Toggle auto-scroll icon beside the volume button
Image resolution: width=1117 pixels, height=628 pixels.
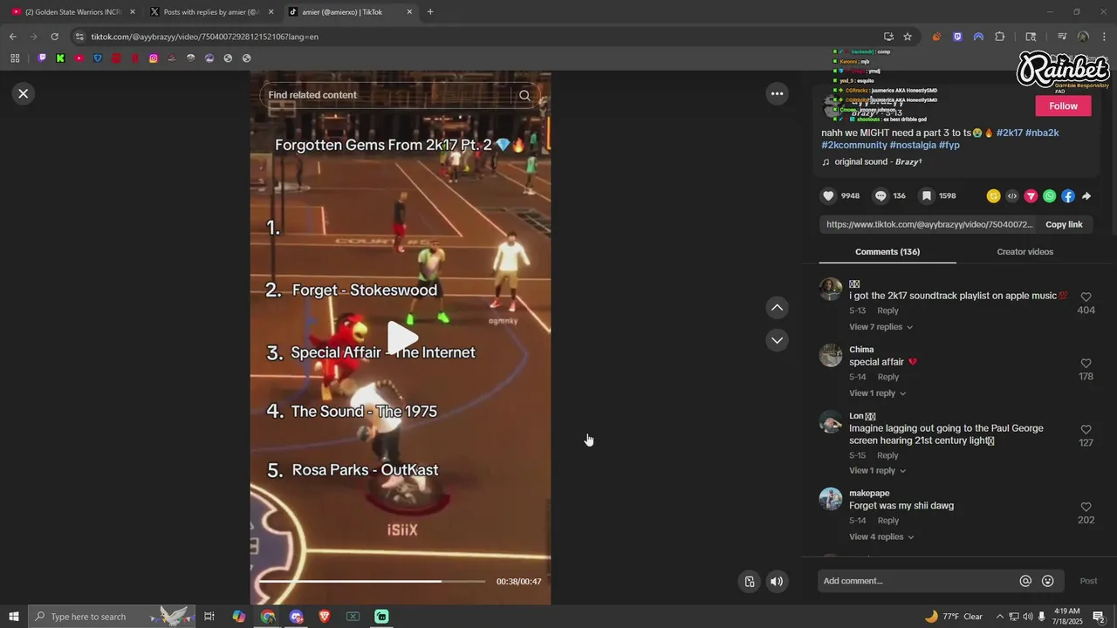(749, 582)
